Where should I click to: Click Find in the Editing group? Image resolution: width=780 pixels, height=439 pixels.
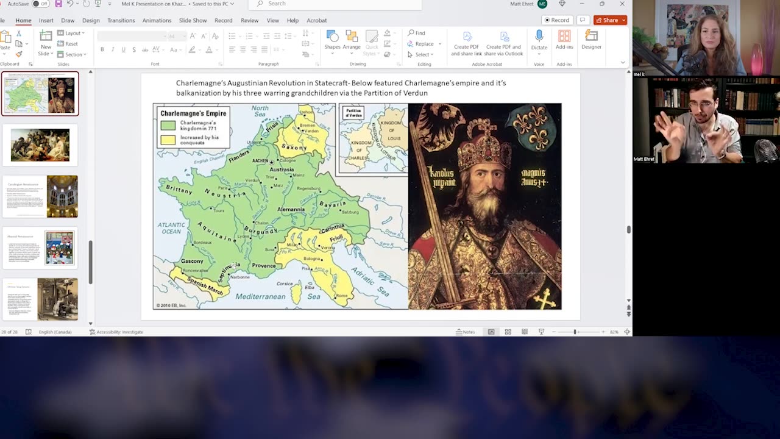point(417,33)
